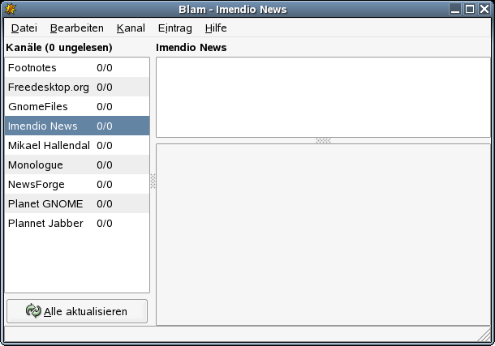The image size is (495, 346).
Task: Click the 0/0 count beside Monologue
Action: [105, 164]
